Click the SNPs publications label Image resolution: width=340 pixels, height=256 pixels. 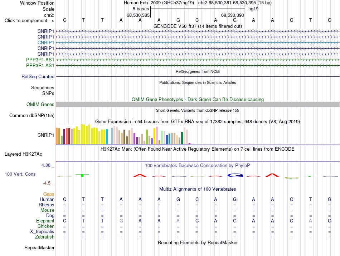point(48,93)
